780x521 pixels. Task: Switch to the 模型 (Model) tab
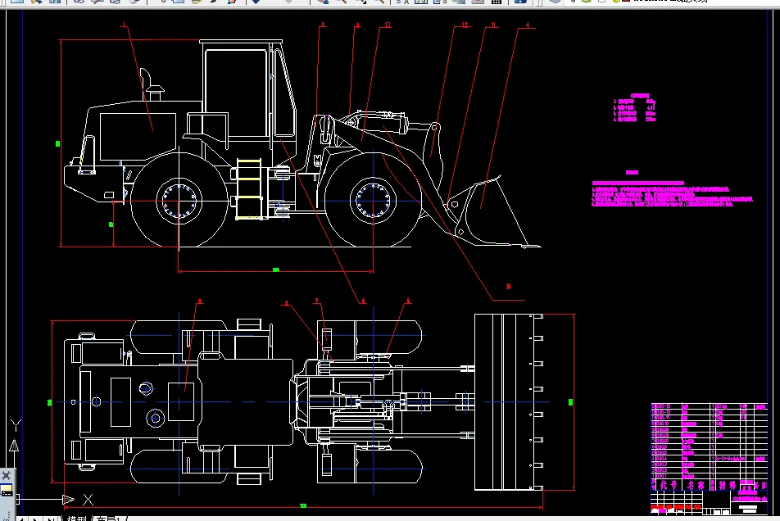coord(76,518)
